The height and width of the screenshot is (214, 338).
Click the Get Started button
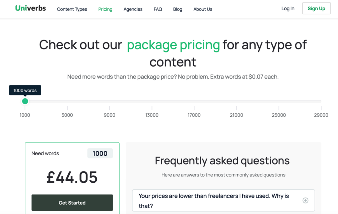coord(72,202)
